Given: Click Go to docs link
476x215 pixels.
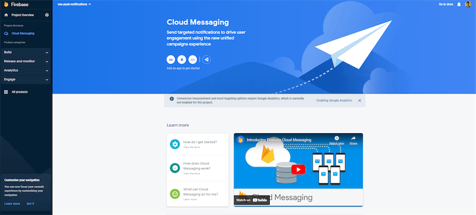Looking at the screenshot, I should point(446,4).
